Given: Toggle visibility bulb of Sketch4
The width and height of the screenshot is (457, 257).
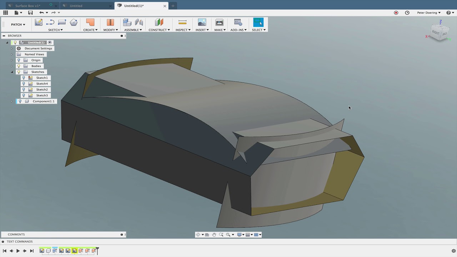Looking at the screenshot, I should pyautogui.click(x=24, y=84).
